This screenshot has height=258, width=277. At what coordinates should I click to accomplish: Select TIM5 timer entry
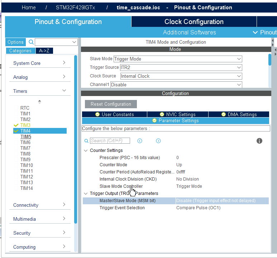pyautogui.click(x=26, y=137)
